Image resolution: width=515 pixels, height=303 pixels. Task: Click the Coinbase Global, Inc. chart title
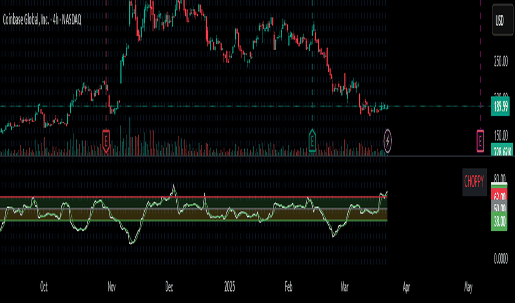point(42,20)
